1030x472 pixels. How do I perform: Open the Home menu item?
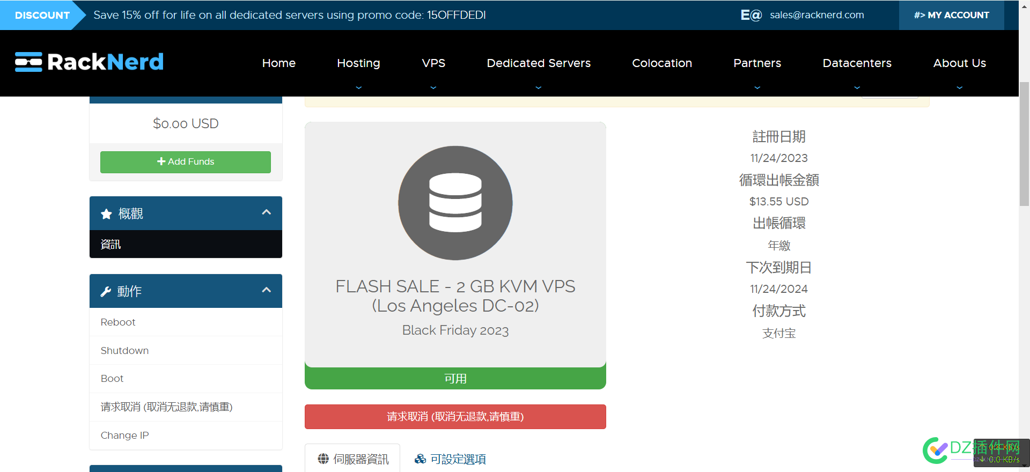click(279, 63)
